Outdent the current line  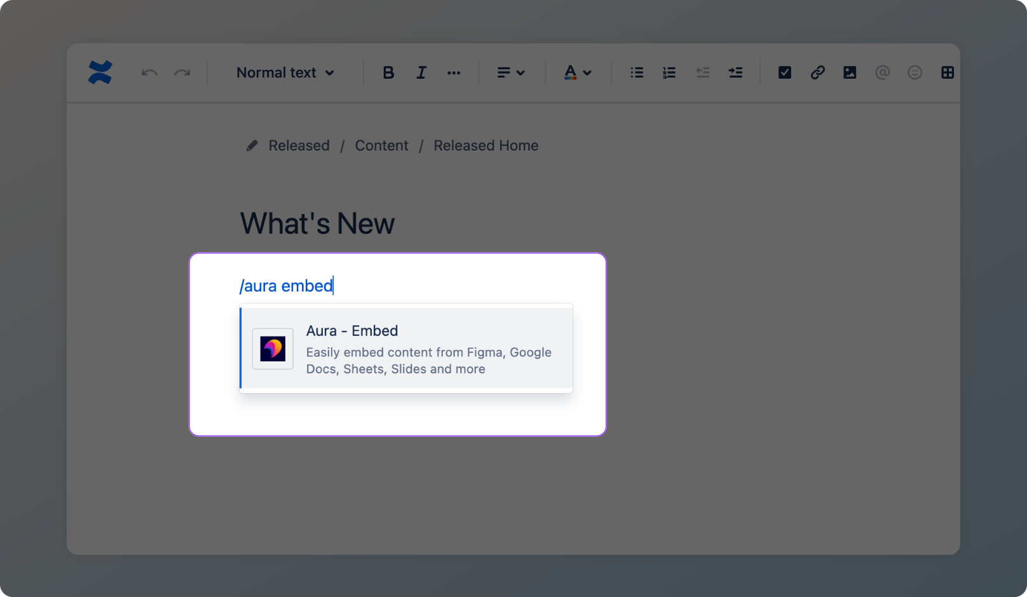[x=702, y=73]
